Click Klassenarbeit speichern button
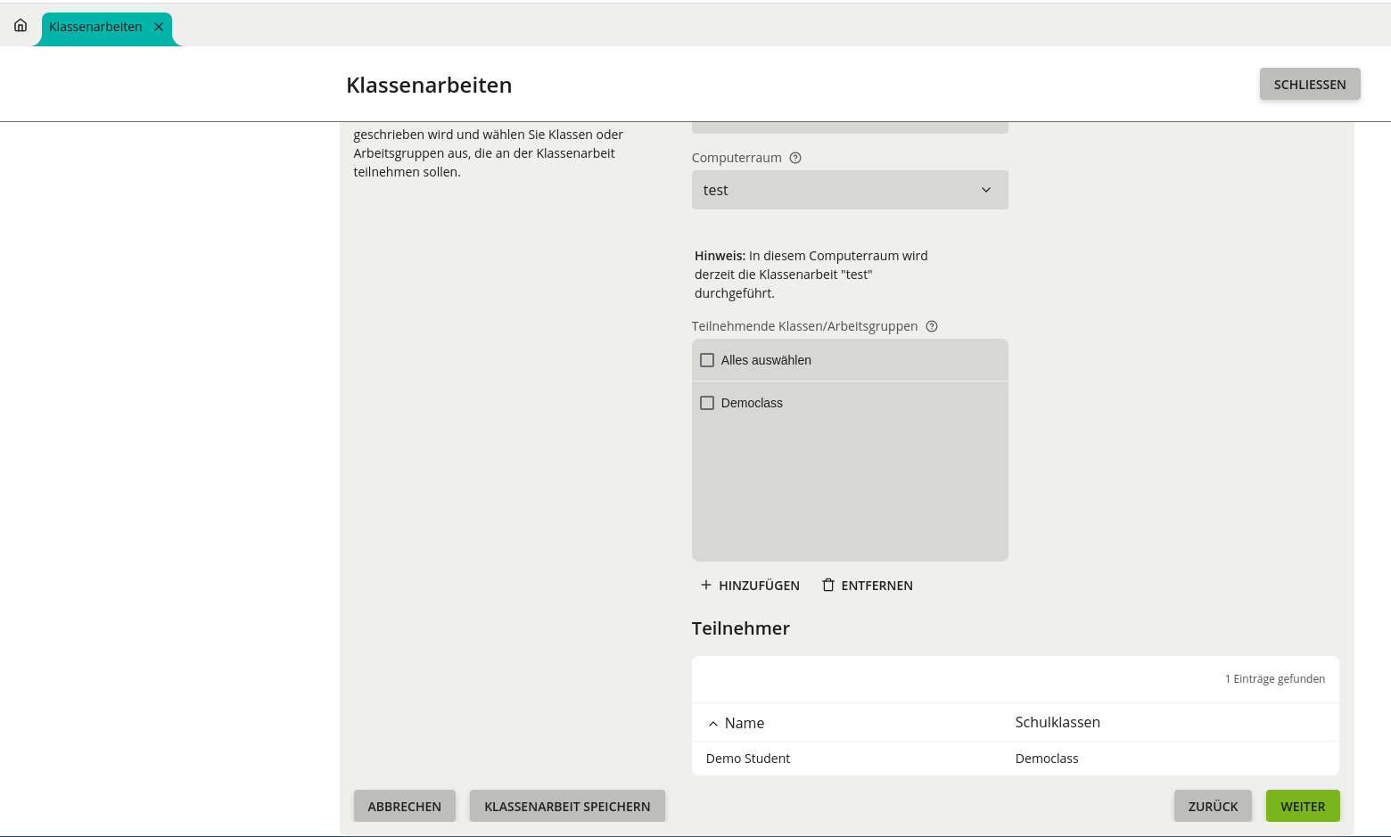This screenshot has width=1391, height=837. [x=567, y=806]
